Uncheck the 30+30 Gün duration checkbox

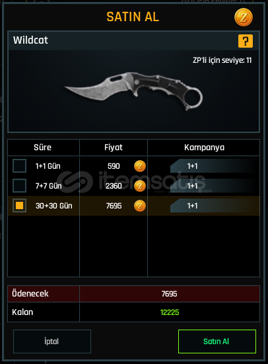[19, 205]
